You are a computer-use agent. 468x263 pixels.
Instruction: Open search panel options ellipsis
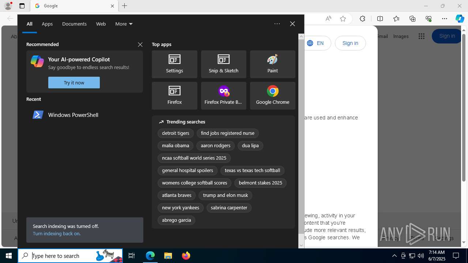click(277, 24)
